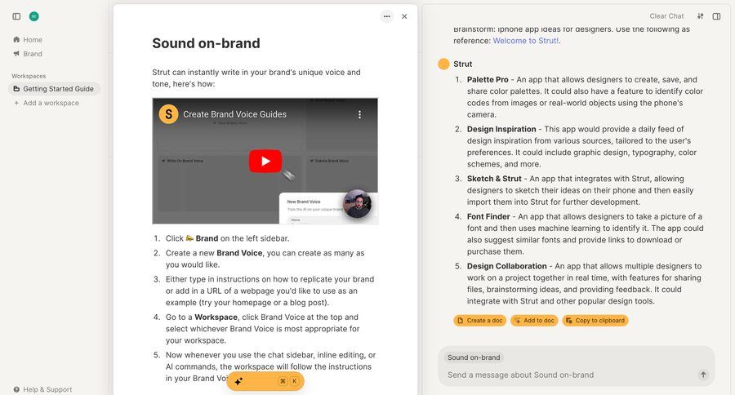
Task: Close the Sound on-brand document
Action: coord(404,16)
